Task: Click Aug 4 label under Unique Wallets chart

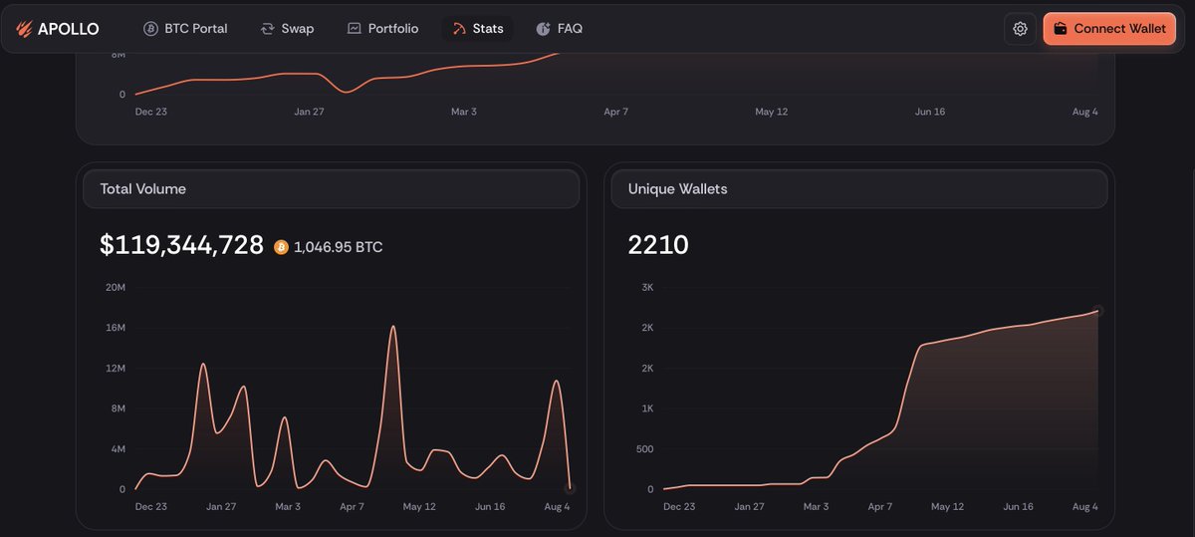Action: pos(1084,507)
